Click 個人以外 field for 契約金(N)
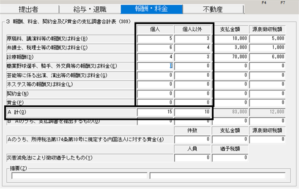Viewport: 299px width, 189px height. point(192,93)
